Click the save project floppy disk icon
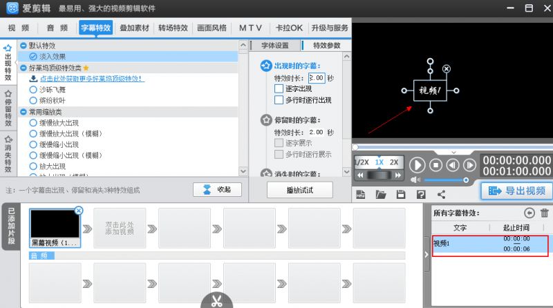Image resolution: width=553 pixels, height=308 pixels. coord(400,195)
